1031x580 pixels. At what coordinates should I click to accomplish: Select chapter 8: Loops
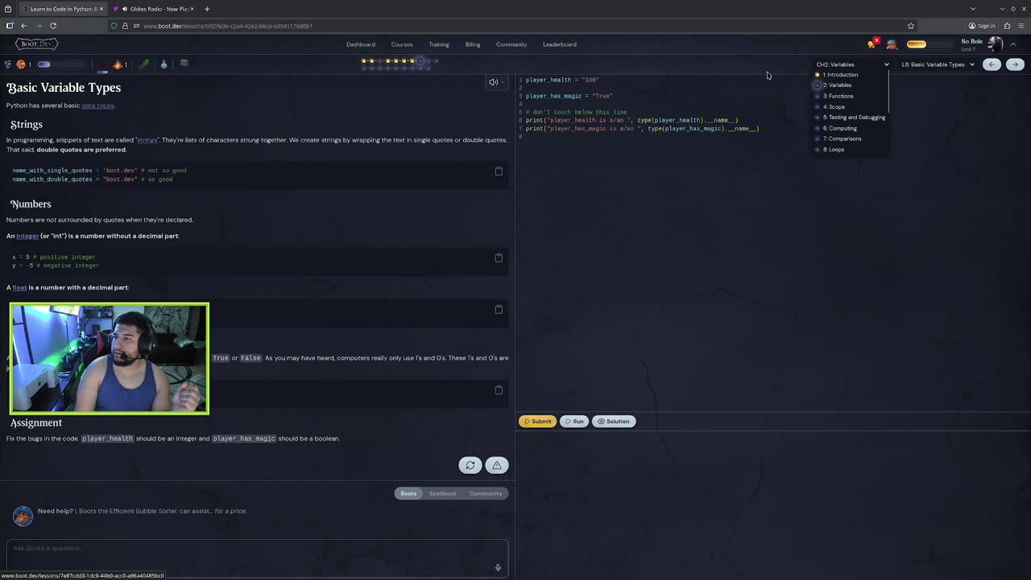point(834,150)
